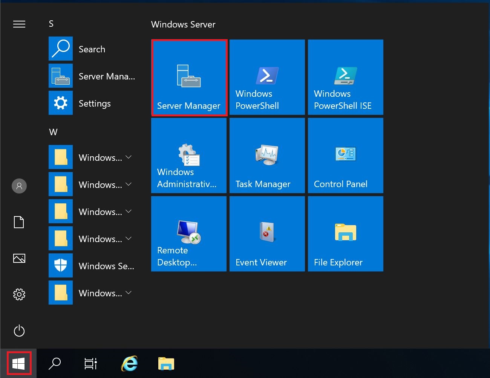Open the Event Viewer tile
This screenshot has height=378, width=490.
[267, 234]
